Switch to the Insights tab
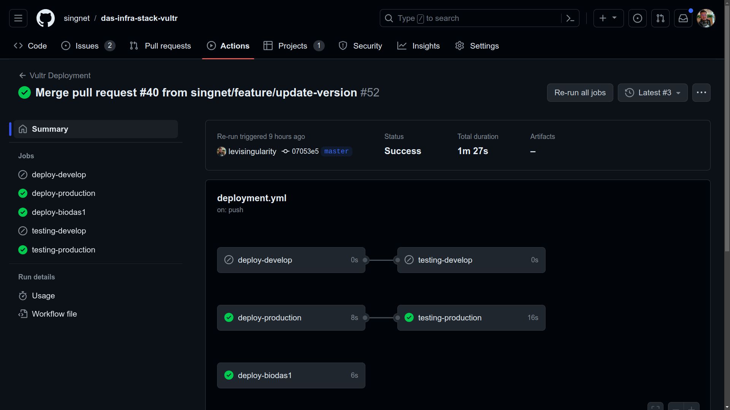Image resolution: width=730 pixels, height=410 pixels. pos(419,46)
